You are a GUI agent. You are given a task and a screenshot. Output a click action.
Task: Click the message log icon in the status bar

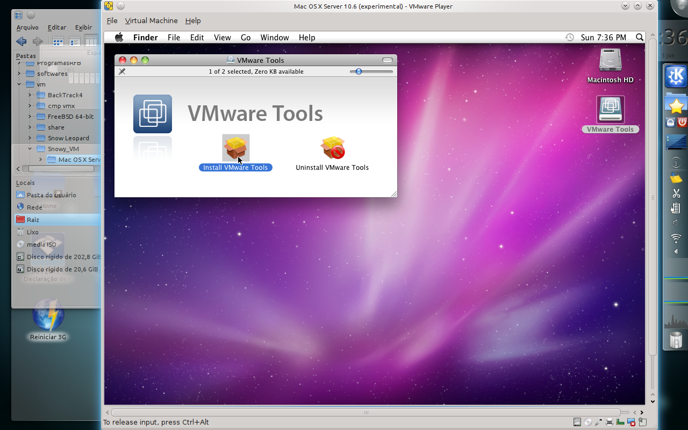coord(642,422)
